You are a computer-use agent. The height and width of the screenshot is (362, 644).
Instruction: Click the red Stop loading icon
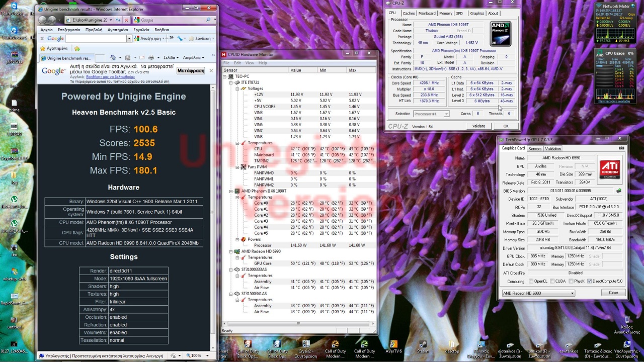126,20
